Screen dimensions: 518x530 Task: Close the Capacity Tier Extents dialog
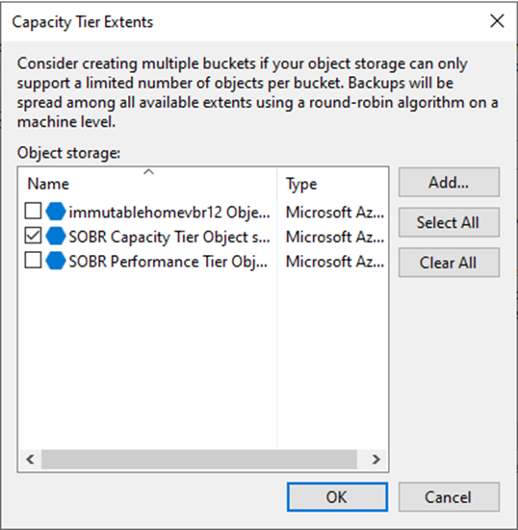click(497, 21)
